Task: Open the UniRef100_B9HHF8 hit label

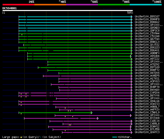Action: tap(147, 19)
